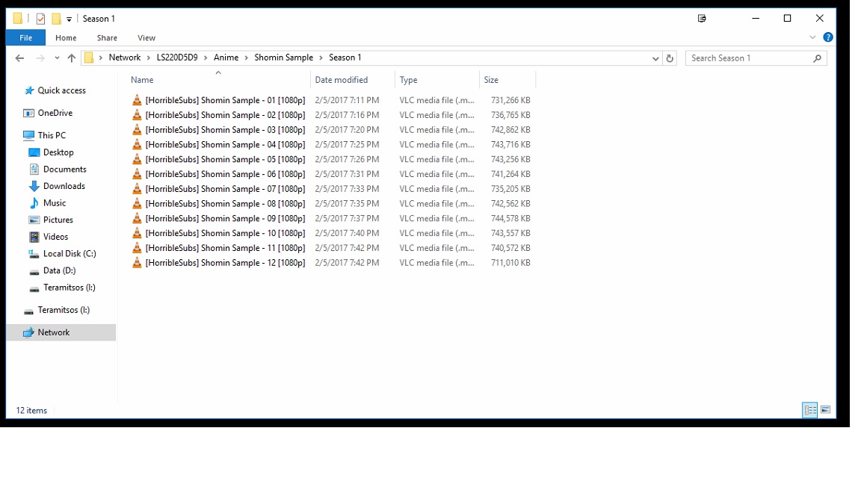The width and height of the screenshot is (861, 484).
Task: Switch to the Home ribbon tab
Action: click(x=66, y=38)
